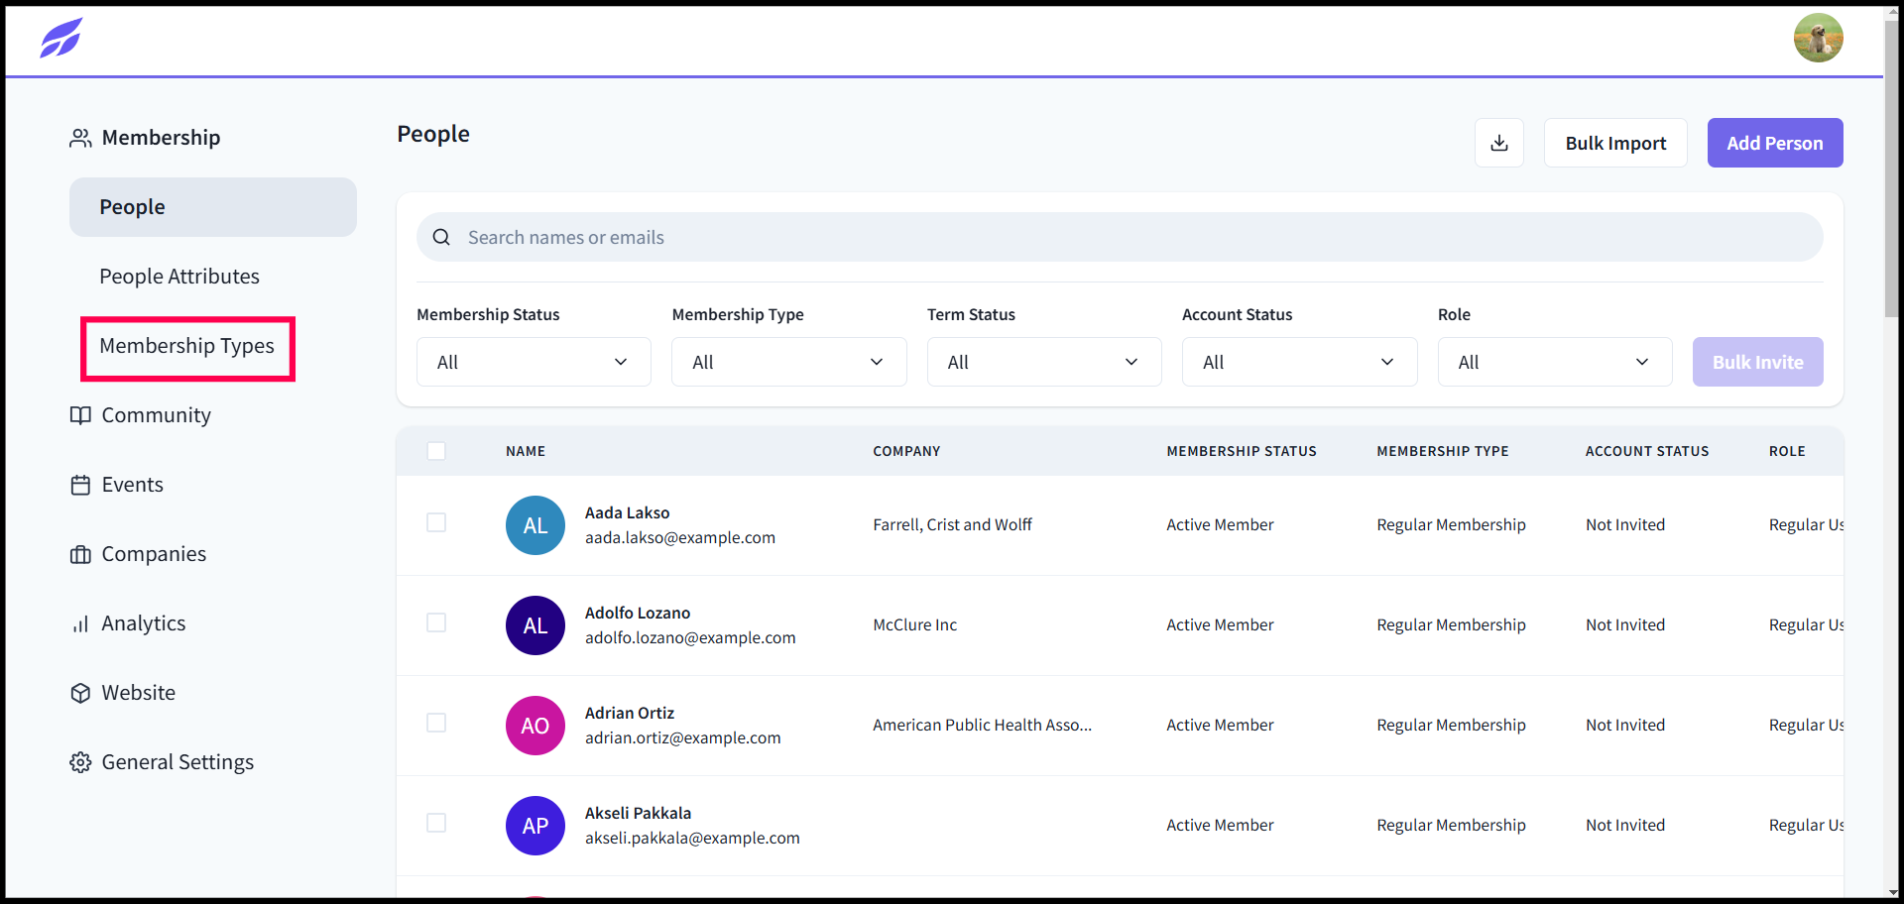Click the user avatar in the top bar
The height and width of the screenshot is (904, 1904).
click(1819, 38)
